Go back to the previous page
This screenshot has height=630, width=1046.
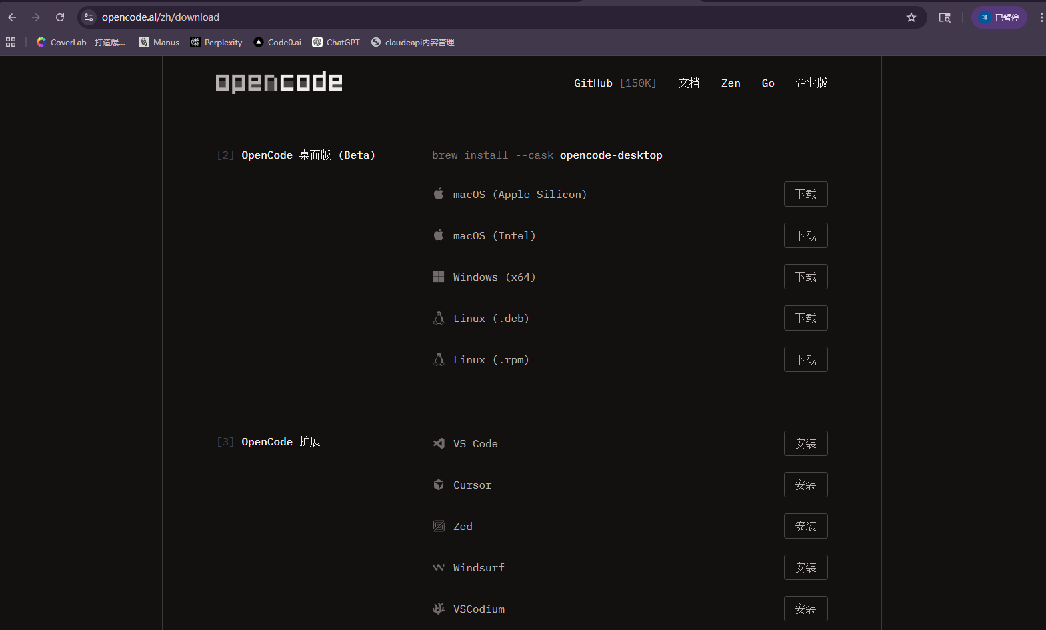point(12,17)
